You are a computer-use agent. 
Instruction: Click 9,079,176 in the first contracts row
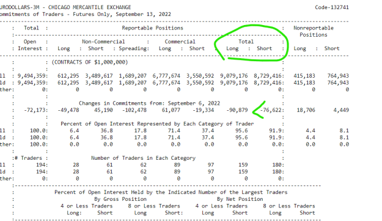pos(234,76)
